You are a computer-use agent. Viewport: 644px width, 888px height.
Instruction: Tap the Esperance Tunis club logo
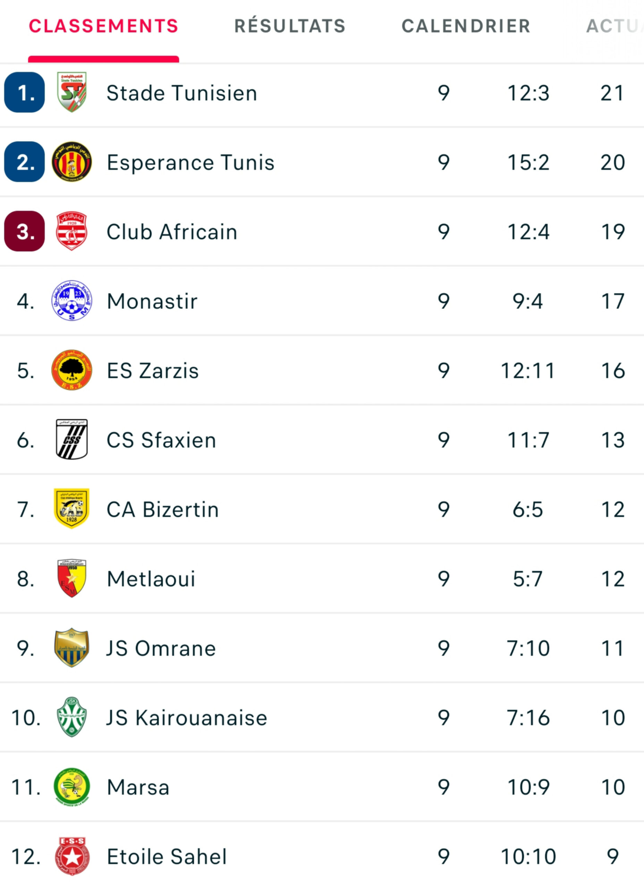tap(72, 161)
